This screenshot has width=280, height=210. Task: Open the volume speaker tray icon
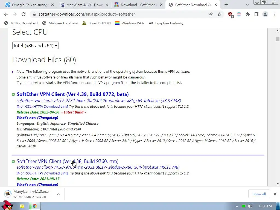coord(250,206)
